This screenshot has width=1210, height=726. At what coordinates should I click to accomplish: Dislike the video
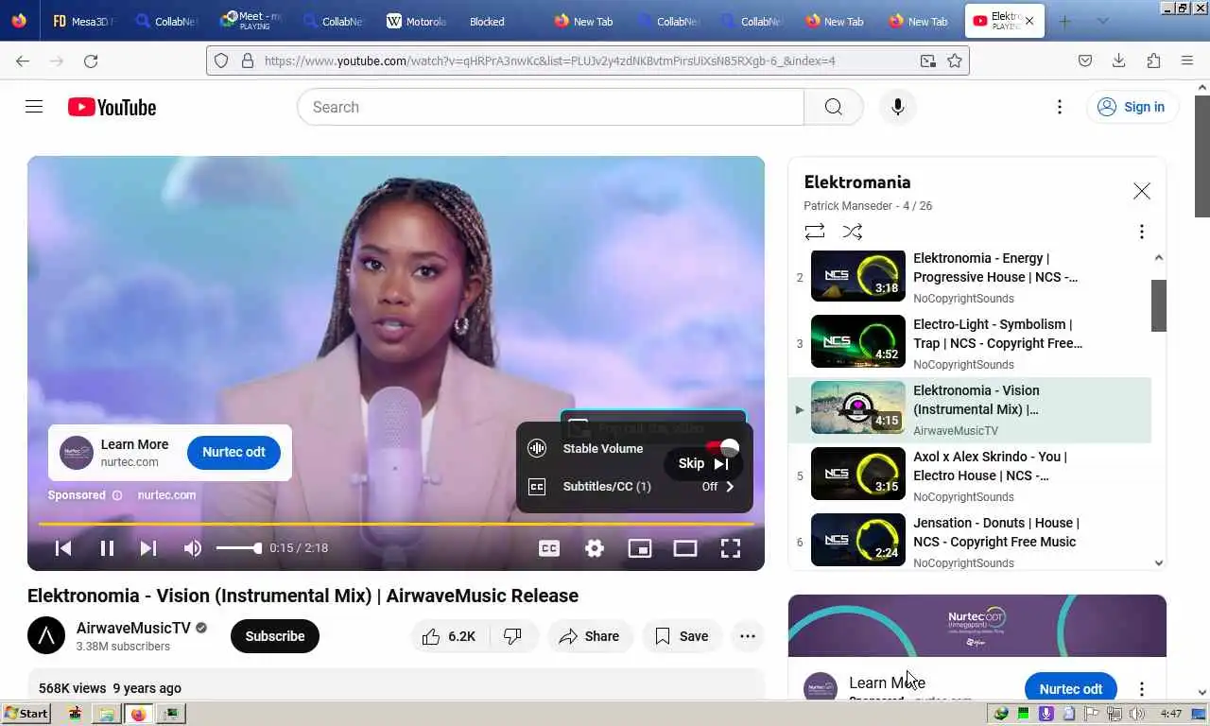coord(513,636)
